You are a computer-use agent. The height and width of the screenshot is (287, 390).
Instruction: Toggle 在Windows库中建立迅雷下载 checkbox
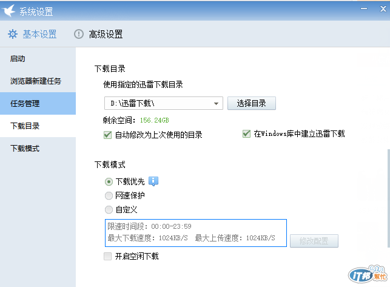pyautogui.click(x=246, y=133)
